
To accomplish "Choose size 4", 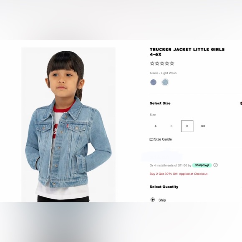I will [155, 126].
